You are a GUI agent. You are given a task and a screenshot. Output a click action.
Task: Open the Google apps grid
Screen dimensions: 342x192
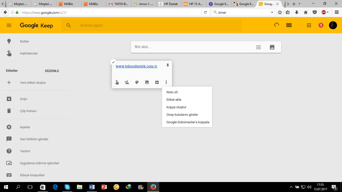click(x=309, y=25)
